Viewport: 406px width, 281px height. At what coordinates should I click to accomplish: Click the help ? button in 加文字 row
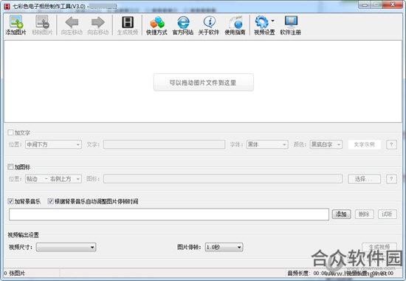(x=391, y=144)
